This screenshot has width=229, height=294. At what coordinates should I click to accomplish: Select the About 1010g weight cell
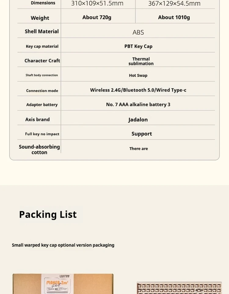click(x=174, y=17)
